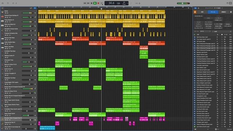
Task: Select the cyan Down With It Funk Guitar region
Action: (47, 128)
